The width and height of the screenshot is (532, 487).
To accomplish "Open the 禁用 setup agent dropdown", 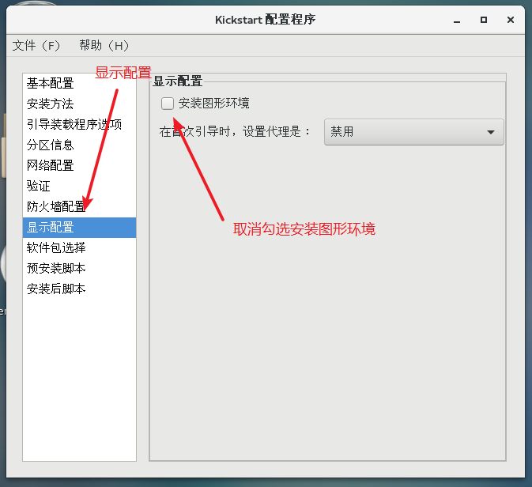I will 414,132.
